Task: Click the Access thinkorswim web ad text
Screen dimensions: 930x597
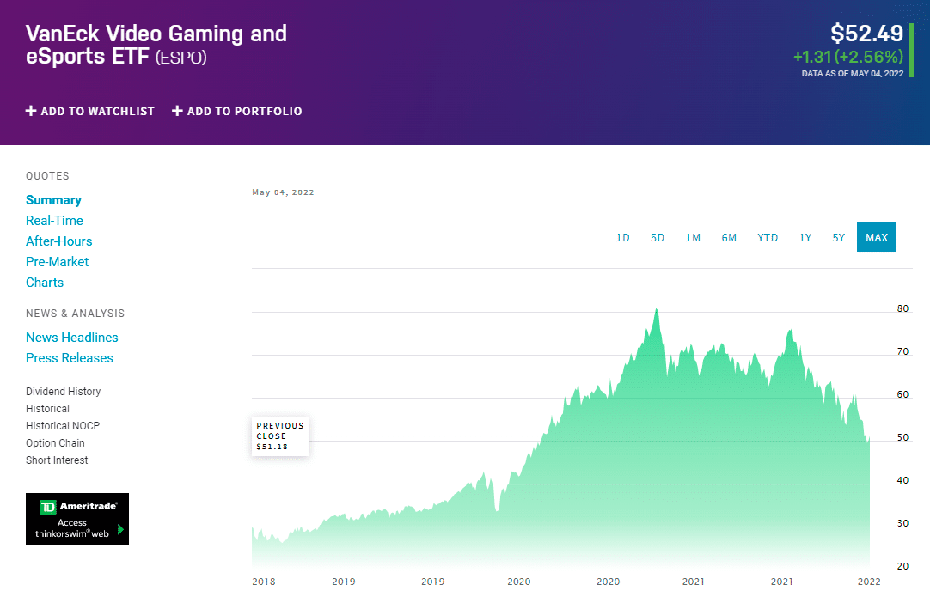Action: [x=71, y=528]
